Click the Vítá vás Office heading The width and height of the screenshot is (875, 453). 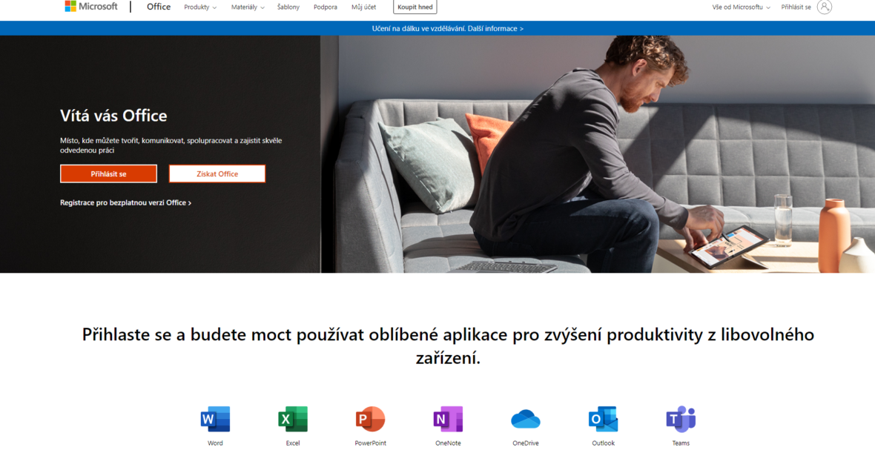click(x=114, y=116)
